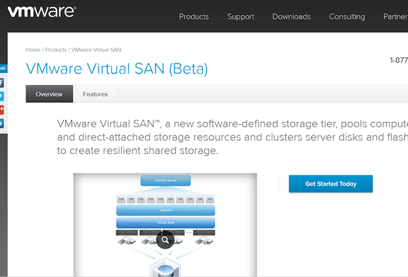The image size is (408, 277).
Task: Share page on Google Plus
Action: click(x=2, y=110)
